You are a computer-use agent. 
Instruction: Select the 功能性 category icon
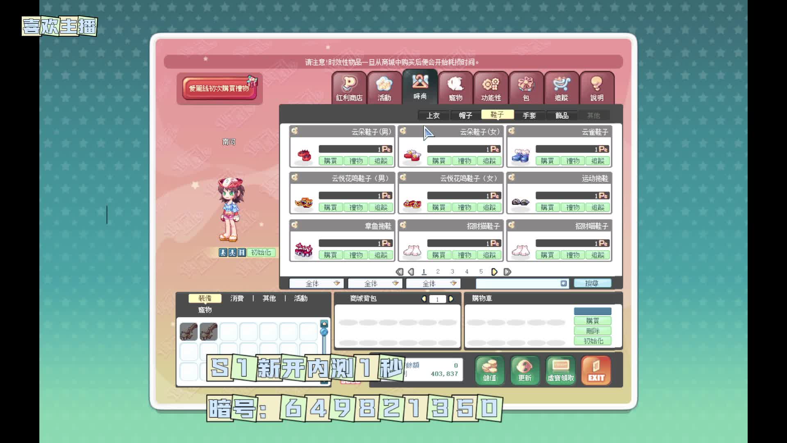pos(491,88)
